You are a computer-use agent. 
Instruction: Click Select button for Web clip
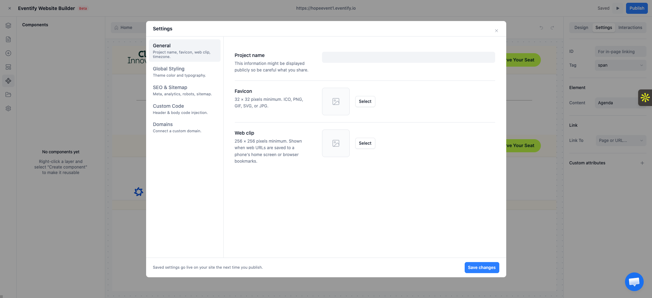(x=365, y=143)
